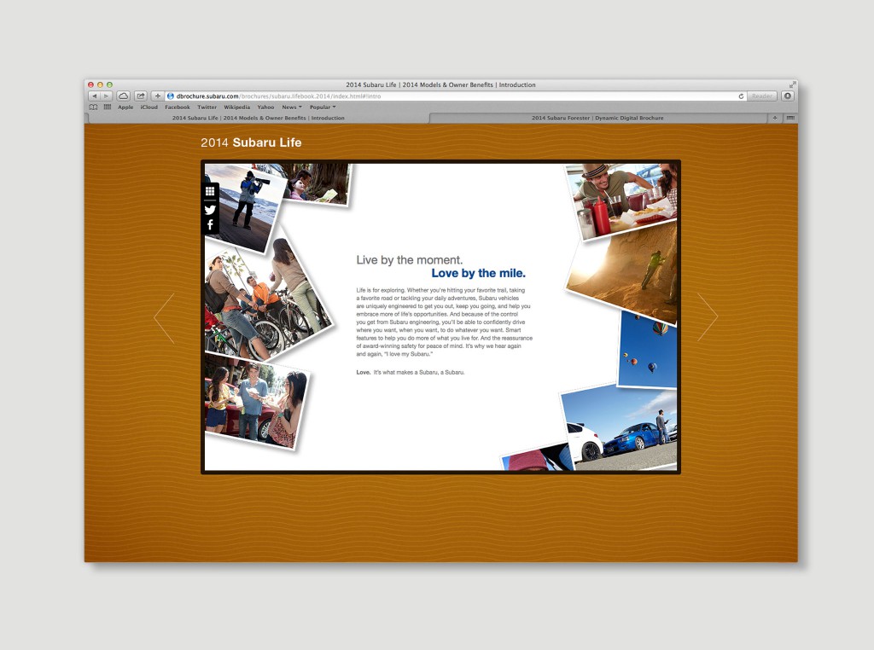The height and width of the screenshot is (650, 874).
Task: Share via the Facebook icon
Action: coord(210,224)
